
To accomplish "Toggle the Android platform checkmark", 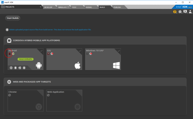I will tap(41, 51).
